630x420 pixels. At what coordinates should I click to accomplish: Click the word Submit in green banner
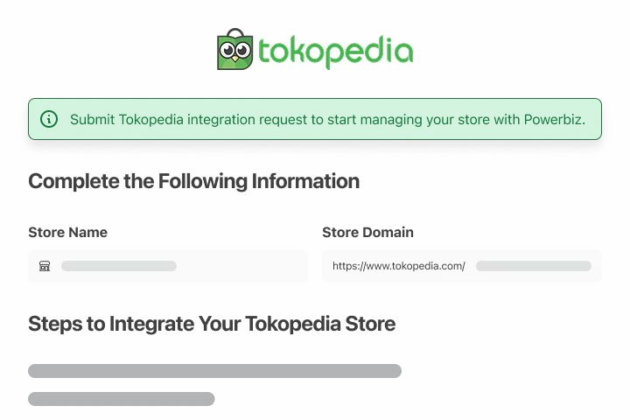coord(92,119)
